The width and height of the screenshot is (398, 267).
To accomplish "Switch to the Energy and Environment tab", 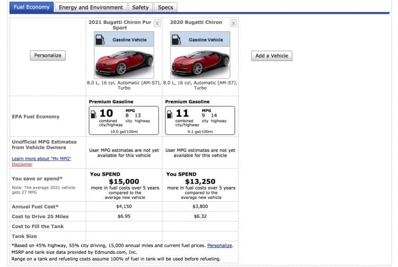I will coord(91,7).
